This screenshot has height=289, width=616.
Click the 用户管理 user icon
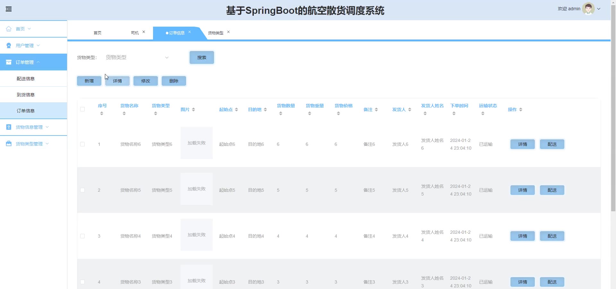(x=9, y=46)
